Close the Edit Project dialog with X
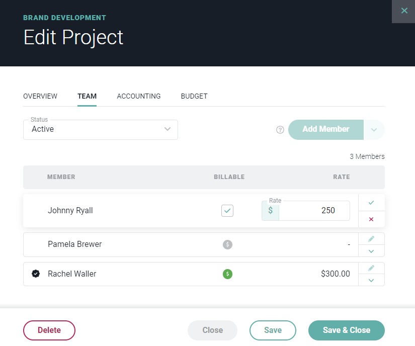The image size is (415, 346). tap(404, 11)
